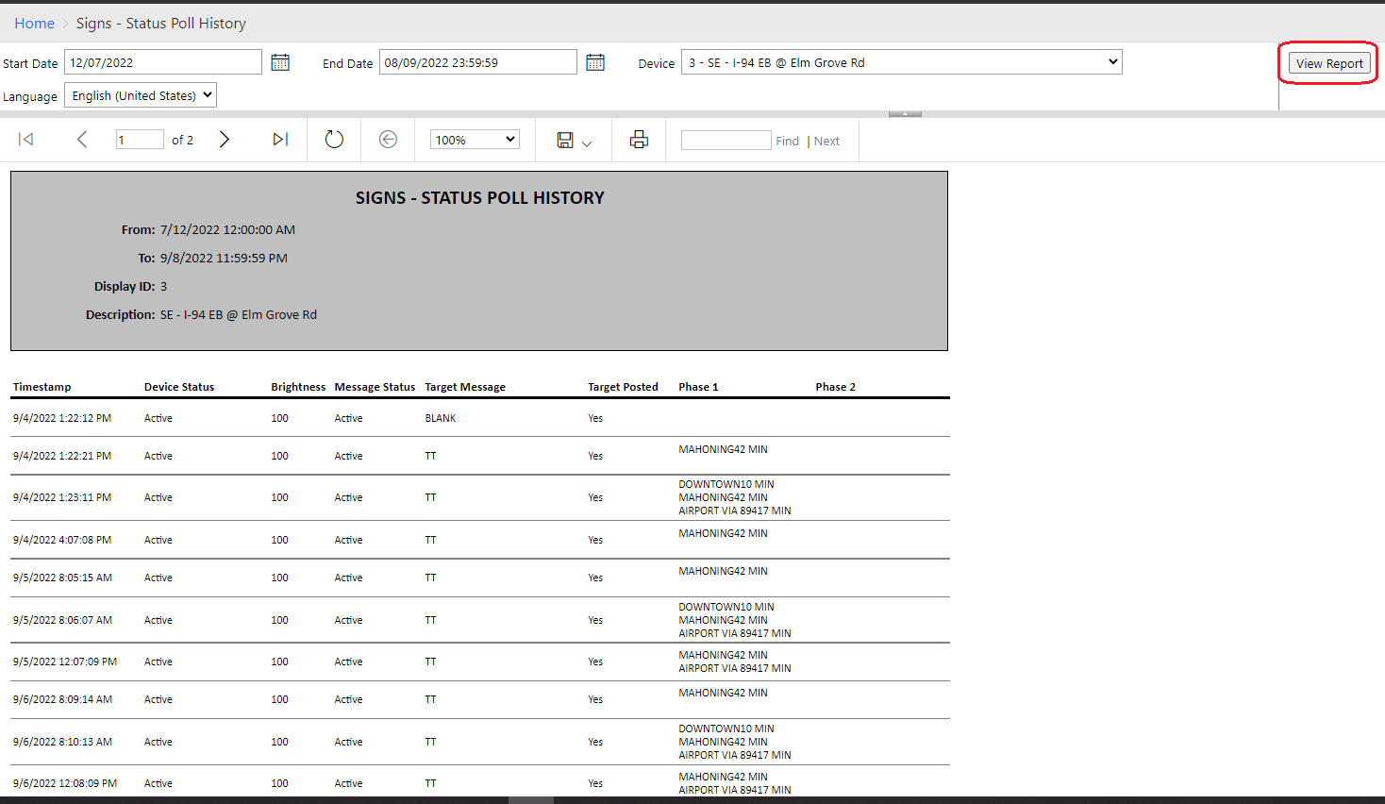The width and height of the screenshot is (1385, 804).
Task: Select timestamp 9/4/2022 1:22:12 PM
Action: (x=62, y=418)
